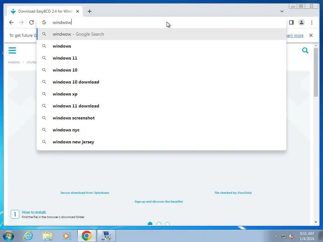323x242 pixels.
Task: Show hidden system tray icons
Action: pyautogui.click(x=276, y=236)
